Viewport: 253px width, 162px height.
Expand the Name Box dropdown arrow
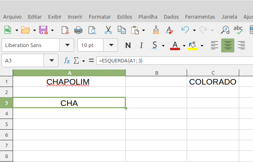[51, 61]
